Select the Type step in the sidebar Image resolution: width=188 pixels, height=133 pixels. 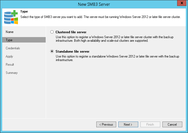[x=24, y=40]
